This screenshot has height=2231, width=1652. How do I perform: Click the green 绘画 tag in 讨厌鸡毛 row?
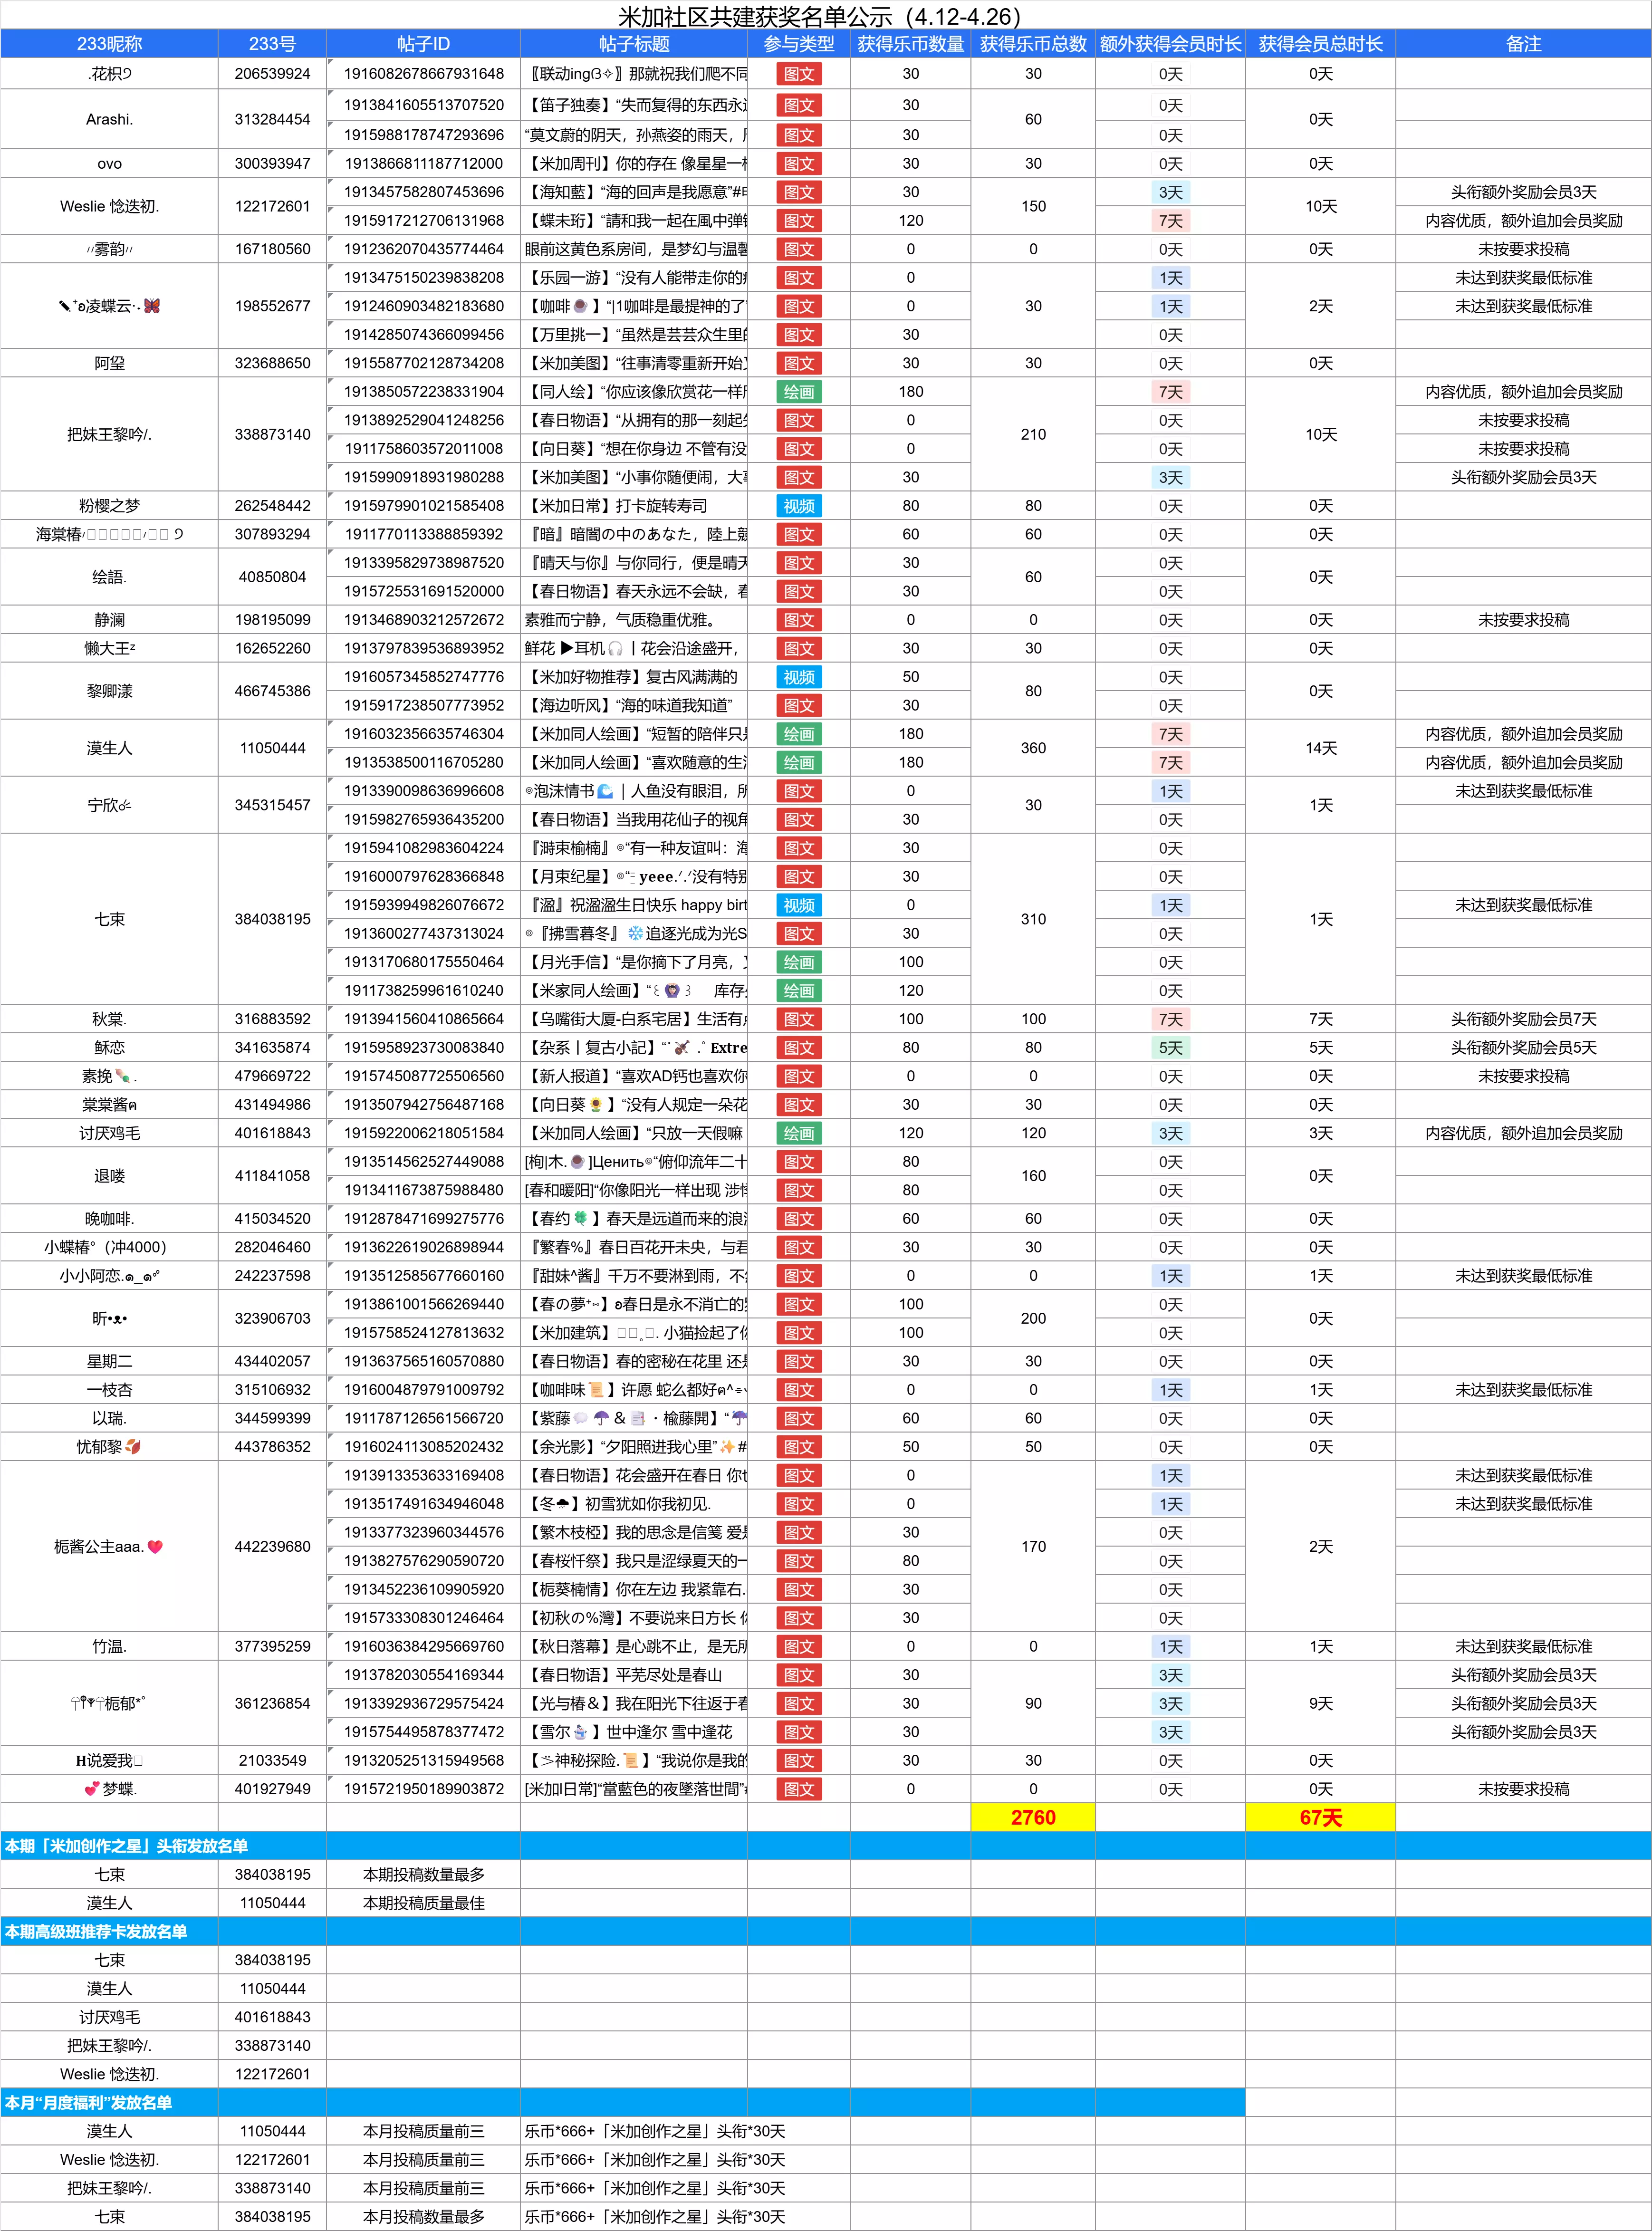tap(798, 1133)
